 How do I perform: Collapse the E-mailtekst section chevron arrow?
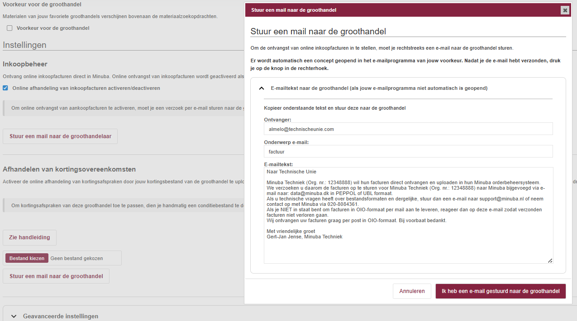pos(262,88)
